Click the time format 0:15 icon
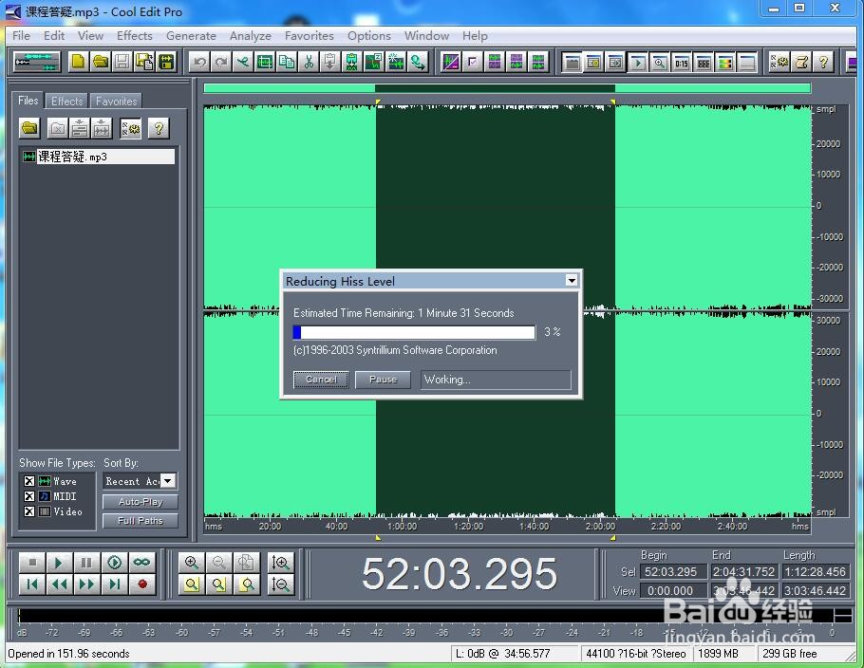Image resolution: width=864 pixels, height=668 pixels. pos(682,63)
